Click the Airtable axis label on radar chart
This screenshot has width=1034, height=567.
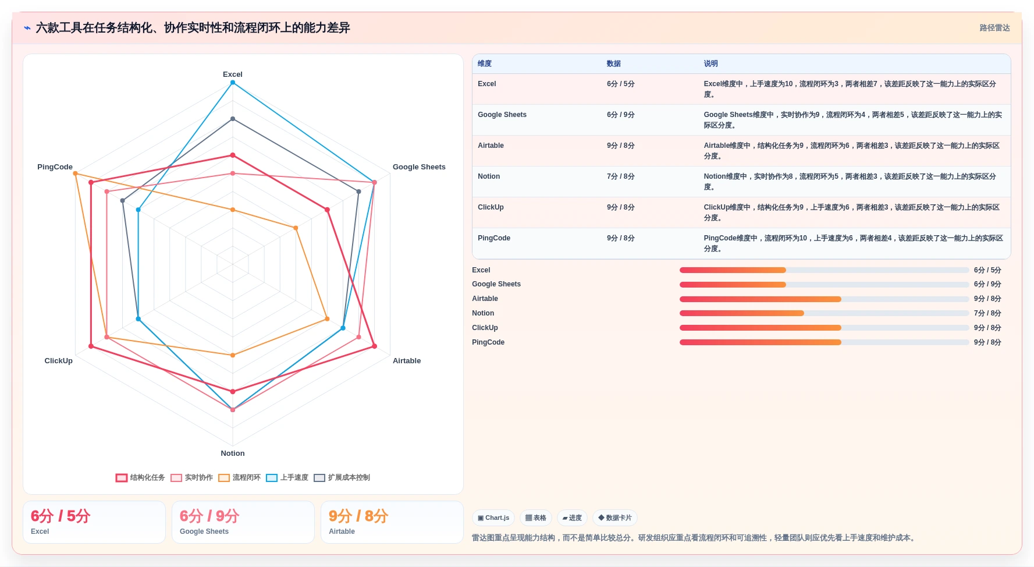pos(407,361)
